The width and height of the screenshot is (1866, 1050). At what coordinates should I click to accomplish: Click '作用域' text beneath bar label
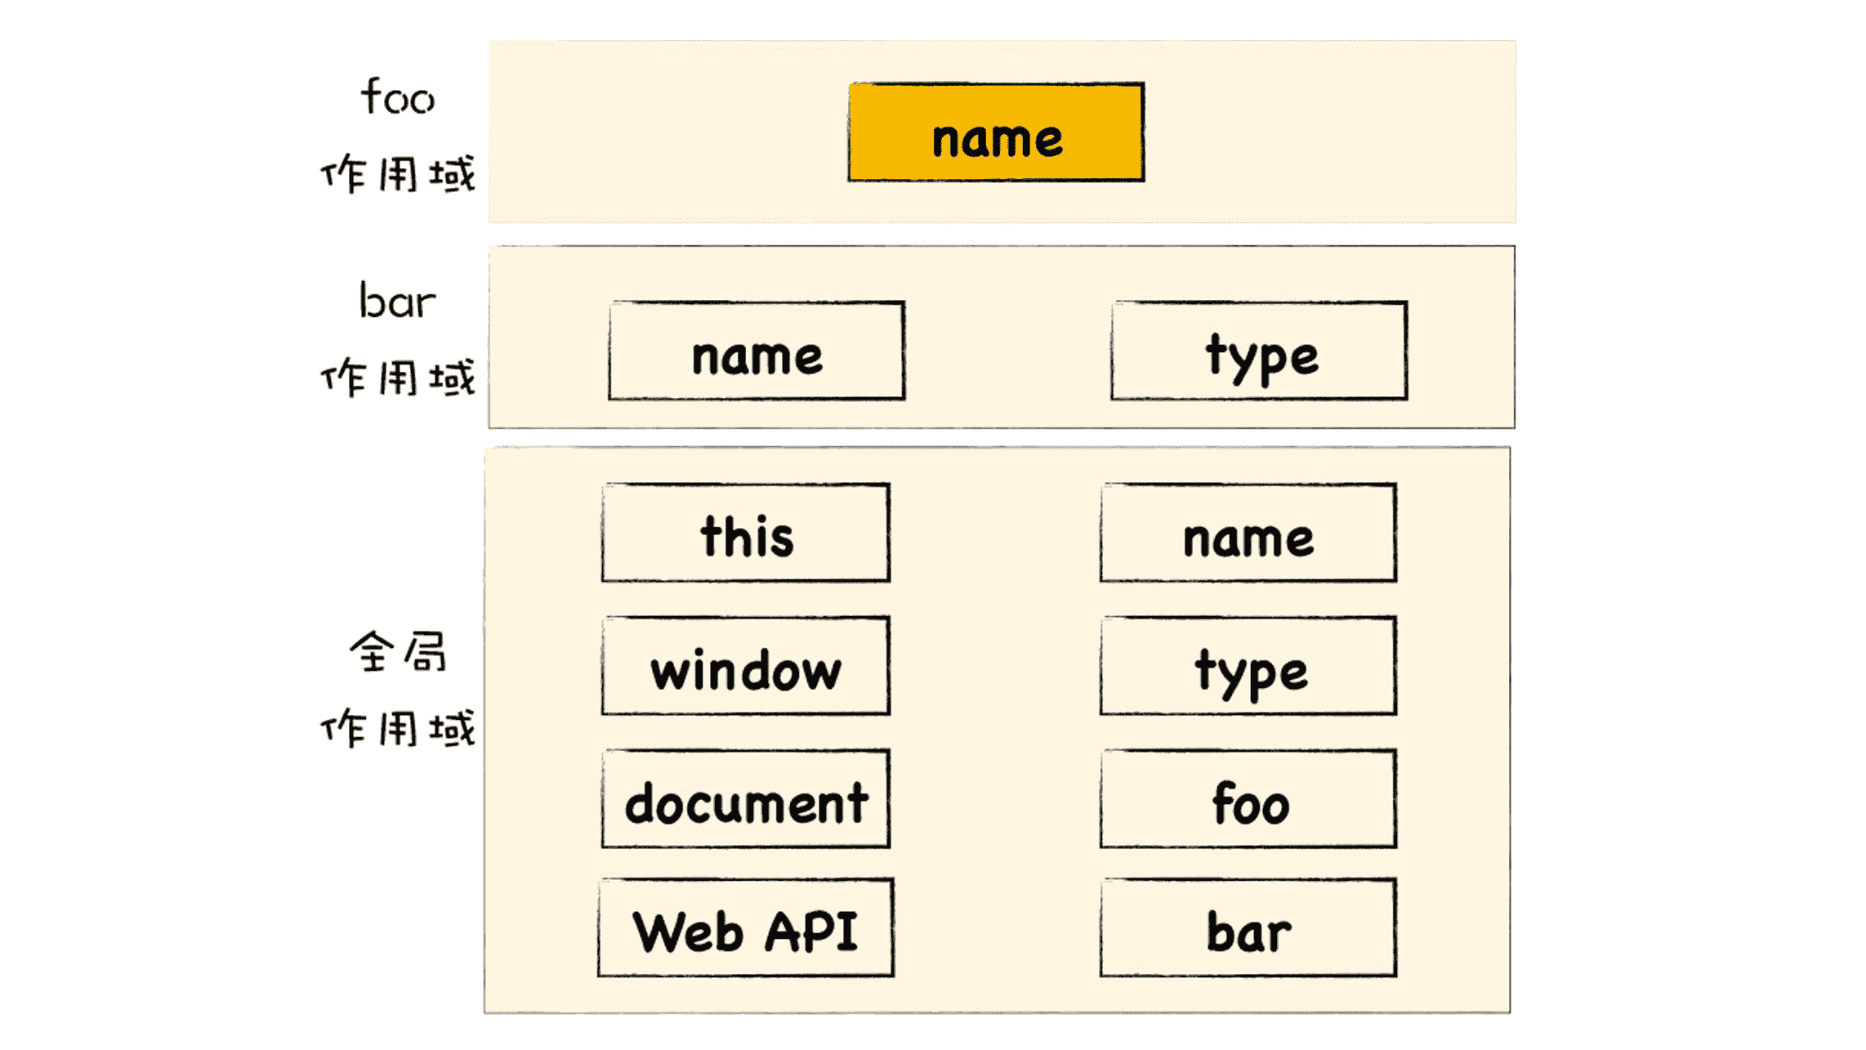pos(398,378)
